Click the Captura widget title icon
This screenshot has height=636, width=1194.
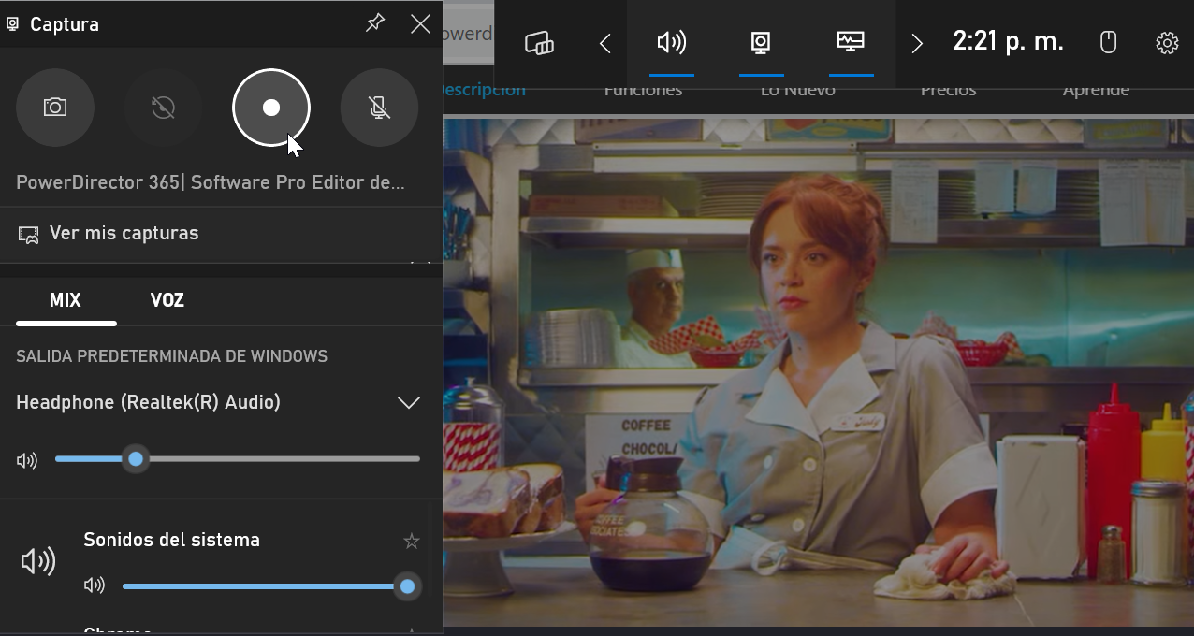[x=13, y=24]
